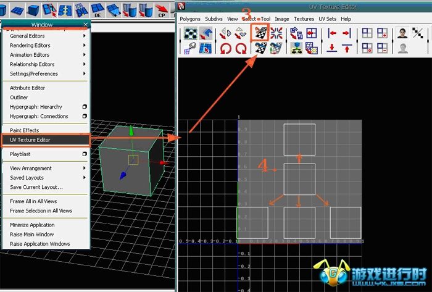Add selected UVs to isolate set
Viewport: 432px width, 292px height.
click(382, 33)
